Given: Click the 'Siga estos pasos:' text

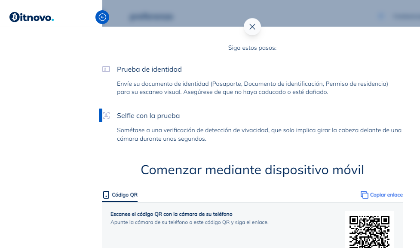Looking at the screenshot, I should (x=252, y=48).
